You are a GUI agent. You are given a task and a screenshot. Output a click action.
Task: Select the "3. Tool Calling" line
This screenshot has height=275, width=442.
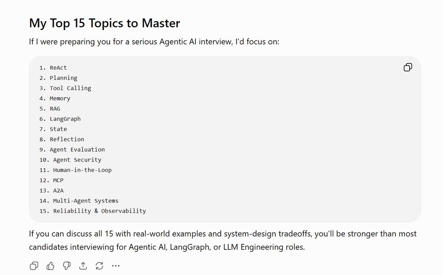pos(65,88)
